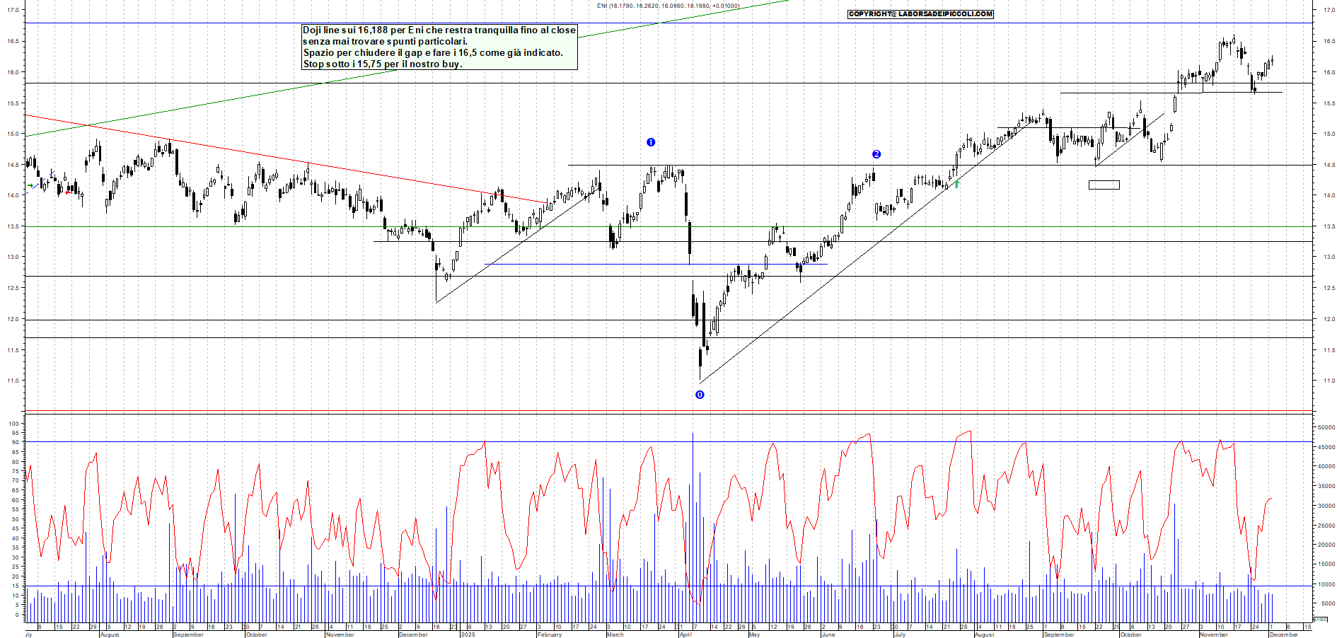Select the blue circled 0 marker below April low
1337x638 pixels.
(x=699, y=395)
